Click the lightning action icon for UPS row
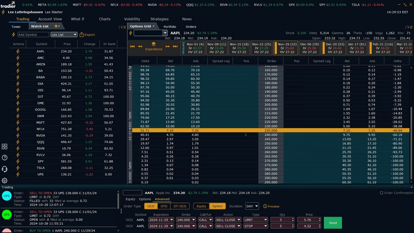 pos(18,174)
